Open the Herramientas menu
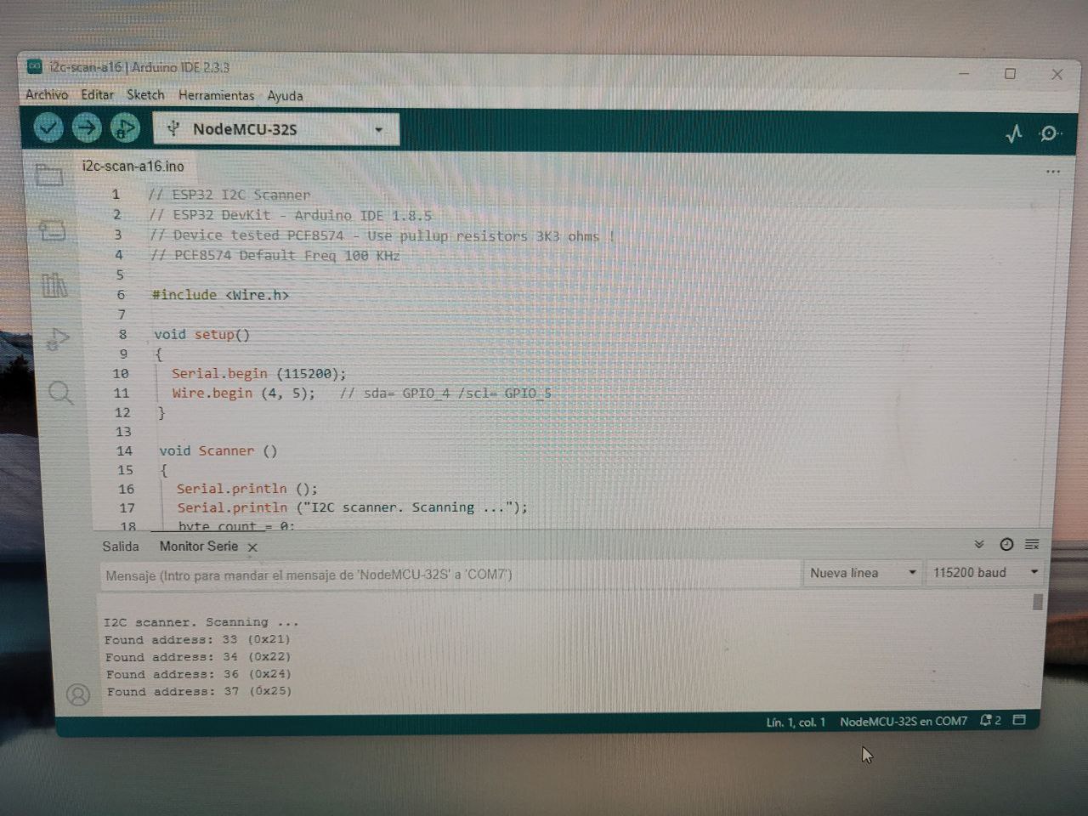 (216, 95)
